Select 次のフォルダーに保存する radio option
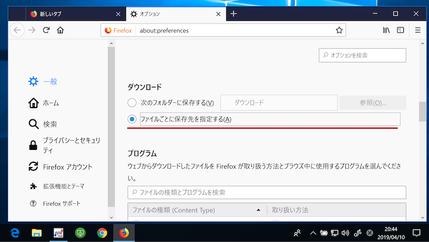 pyautogui.click(x=132, y=103)
